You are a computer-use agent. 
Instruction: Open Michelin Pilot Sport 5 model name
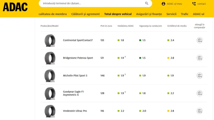pos(75,76)
